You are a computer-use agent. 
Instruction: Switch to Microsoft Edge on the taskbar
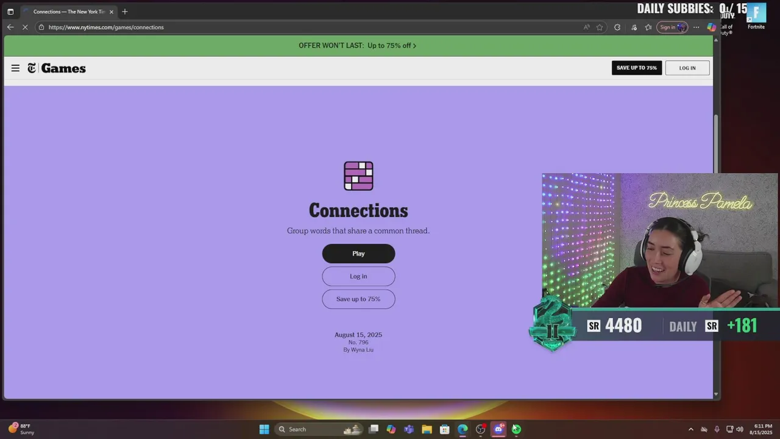(x=463, y=429)
